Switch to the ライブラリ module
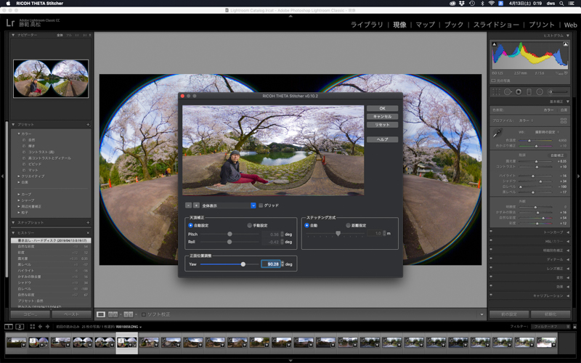 click(367, 24)
